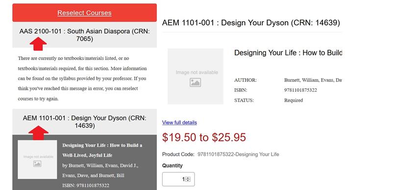Click inside the Quantity input field
This screenshot has width=396, height=190.
[x=178, y=179]
